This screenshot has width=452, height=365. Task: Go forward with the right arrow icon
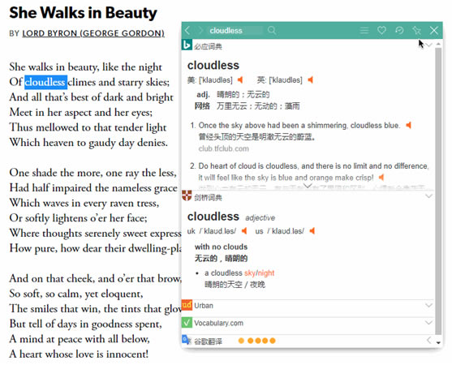point(200,30)
